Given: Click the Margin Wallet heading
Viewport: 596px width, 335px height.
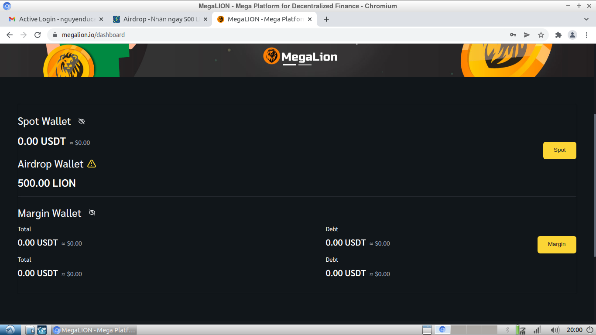Looking at the screenshot, I should (50, 213).
